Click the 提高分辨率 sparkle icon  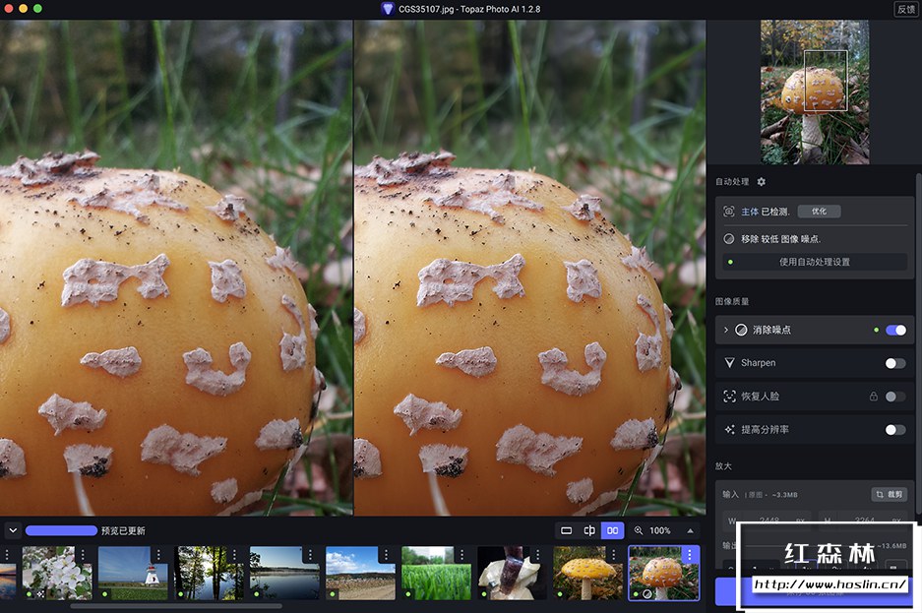[730, 430]
